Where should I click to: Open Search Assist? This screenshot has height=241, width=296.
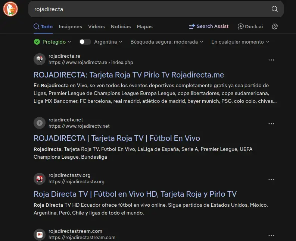[x=209, y=26]
